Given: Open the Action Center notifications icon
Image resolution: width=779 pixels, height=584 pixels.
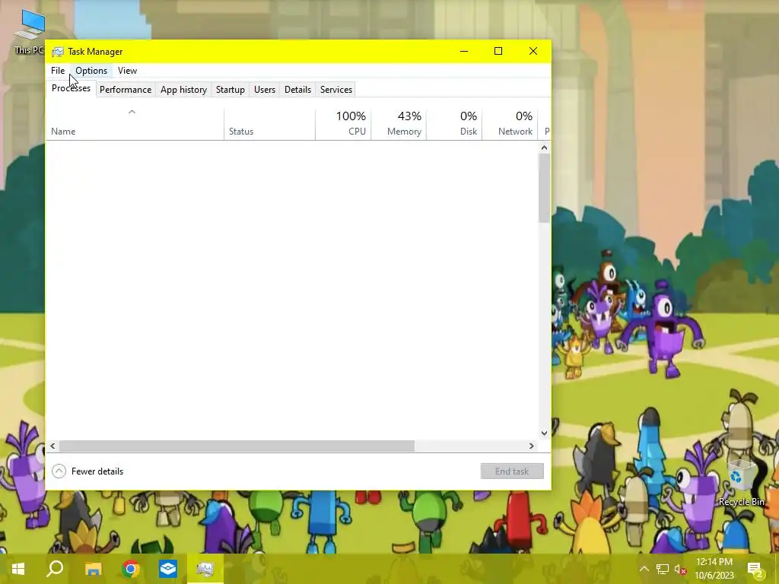Looking at the screenshot, I should pyautogui.click(x=755, y=569).
